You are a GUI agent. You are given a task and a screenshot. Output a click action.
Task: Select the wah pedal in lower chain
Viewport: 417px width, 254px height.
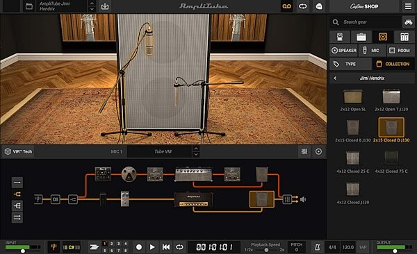pos(103,200)
